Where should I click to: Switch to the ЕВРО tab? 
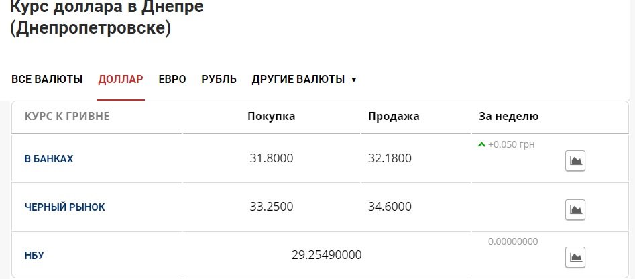click(x=172, y=79)
